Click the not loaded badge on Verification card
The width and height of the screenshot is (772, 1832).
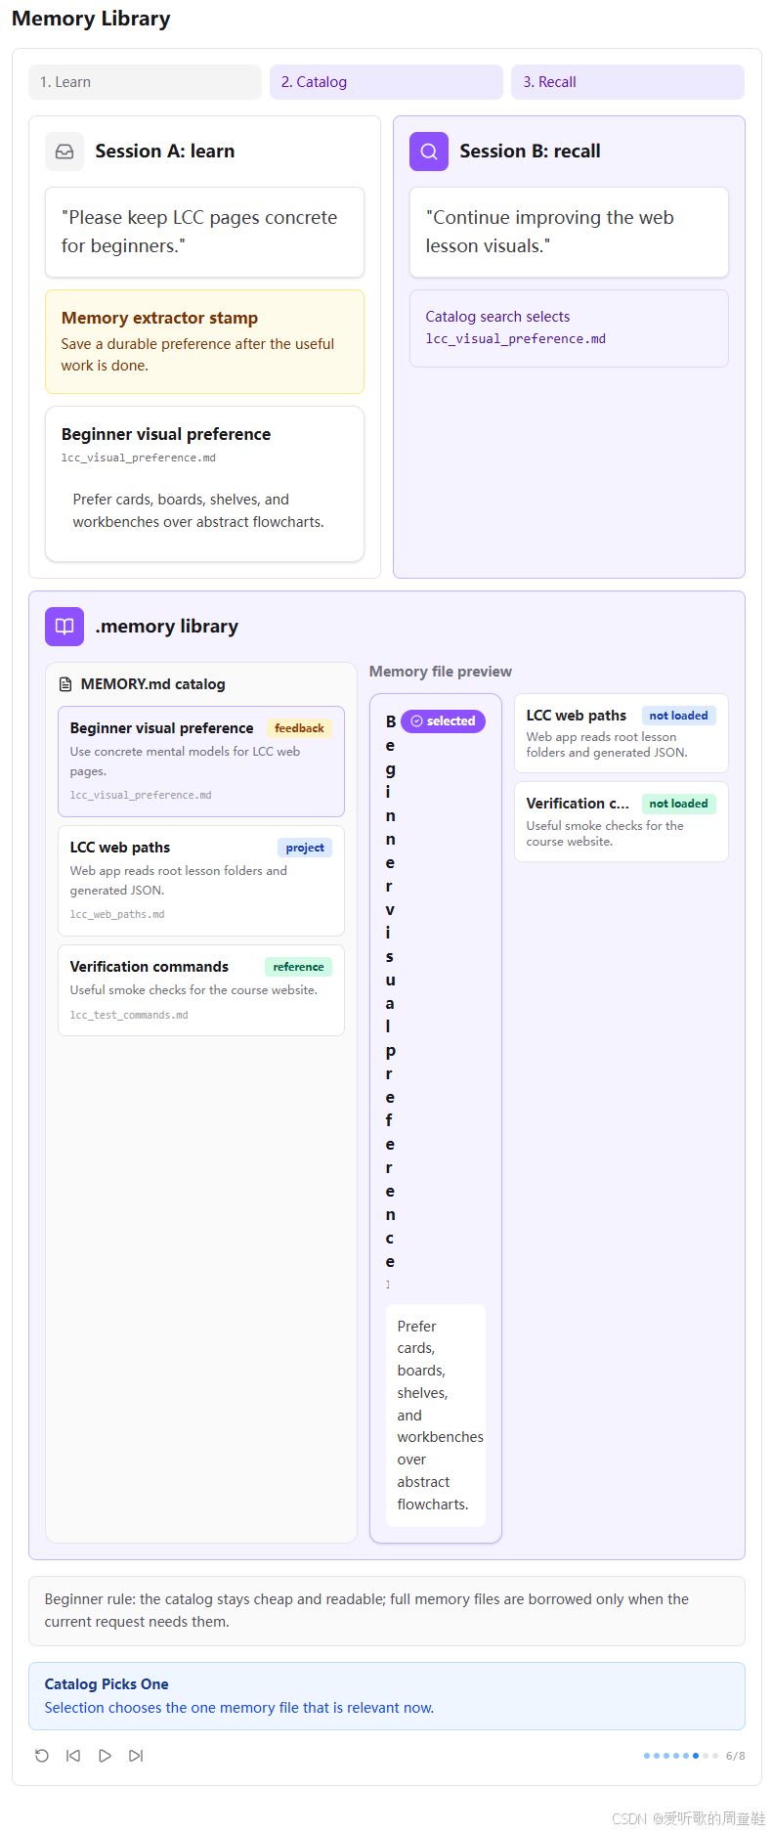[678, 804]
